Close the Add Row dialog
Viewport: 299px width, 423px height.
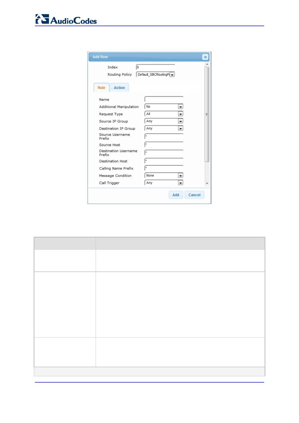(x=205, y=57)
